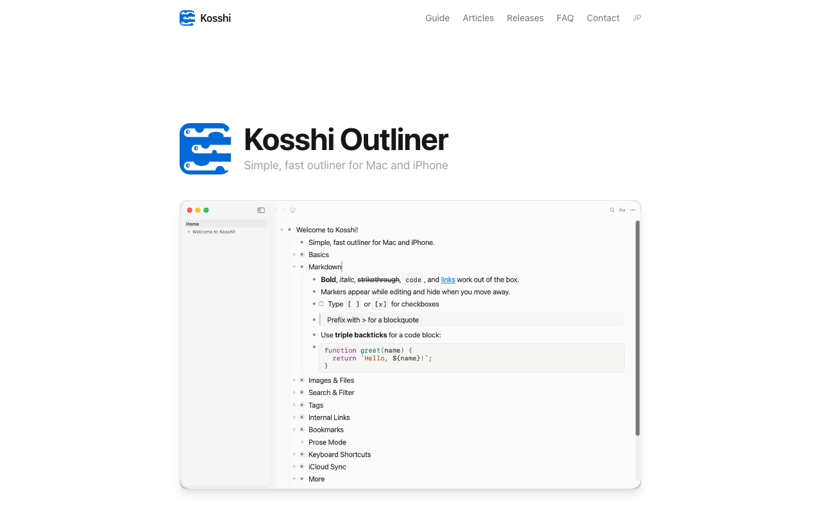
Task: Go back with the left chevron toolbar icon
Action: point(276,210)
